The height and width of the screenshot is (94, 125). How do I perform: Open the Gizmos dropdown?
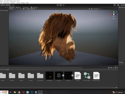96,9
